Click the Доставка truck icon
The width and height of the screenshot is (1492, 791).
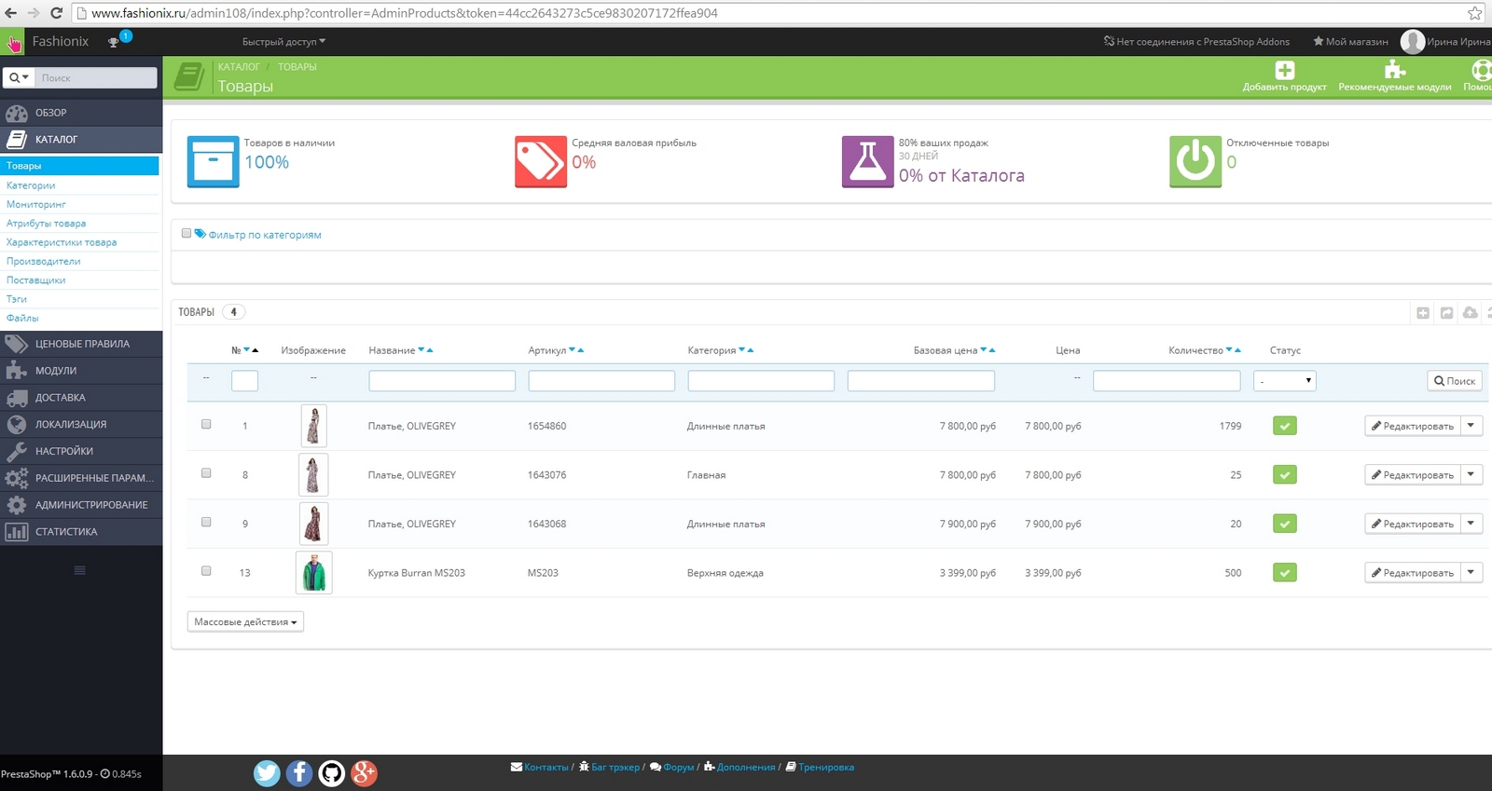click(17, 398)
